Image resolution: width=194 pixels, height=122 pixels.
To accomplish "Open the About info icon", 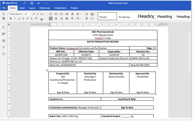I will (4, 54).
